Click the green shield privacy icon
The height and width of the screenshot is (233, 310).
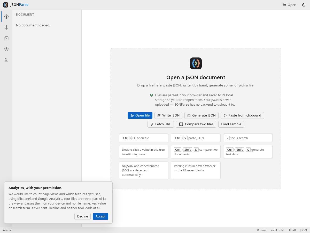pyautogui.click(x=152, y=95)
